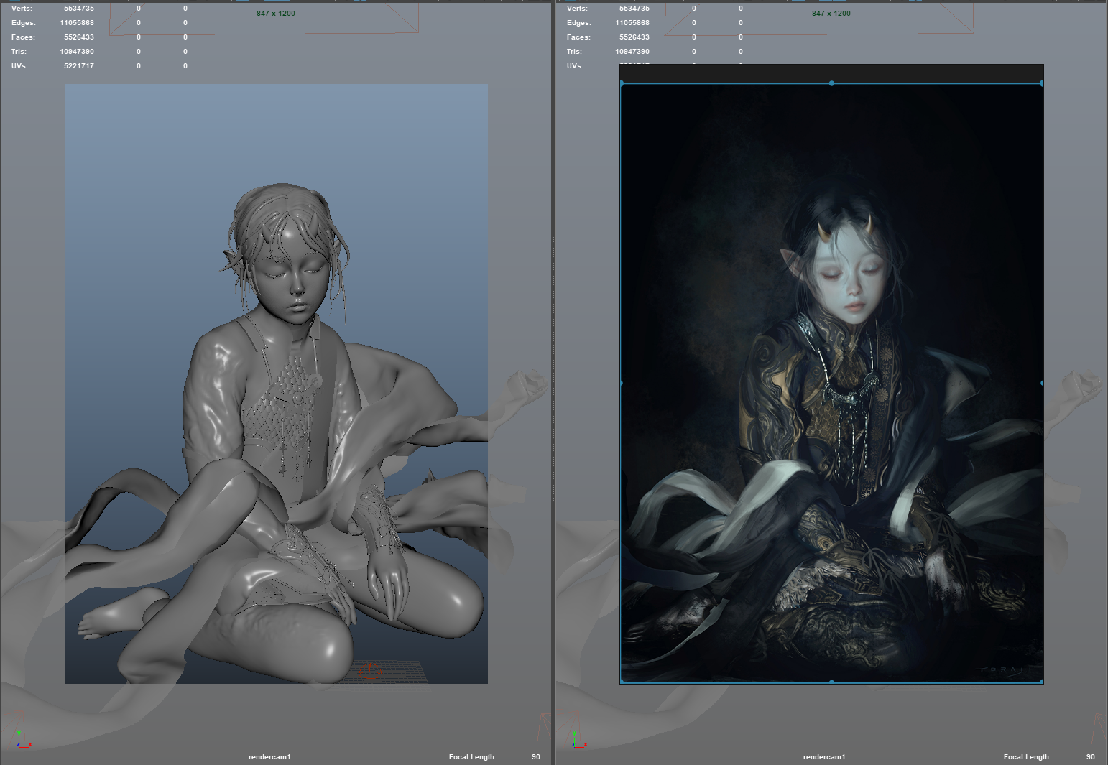Click the 'Faces:' label in right viewport
1108x765 pixels.
click(579, 37)
